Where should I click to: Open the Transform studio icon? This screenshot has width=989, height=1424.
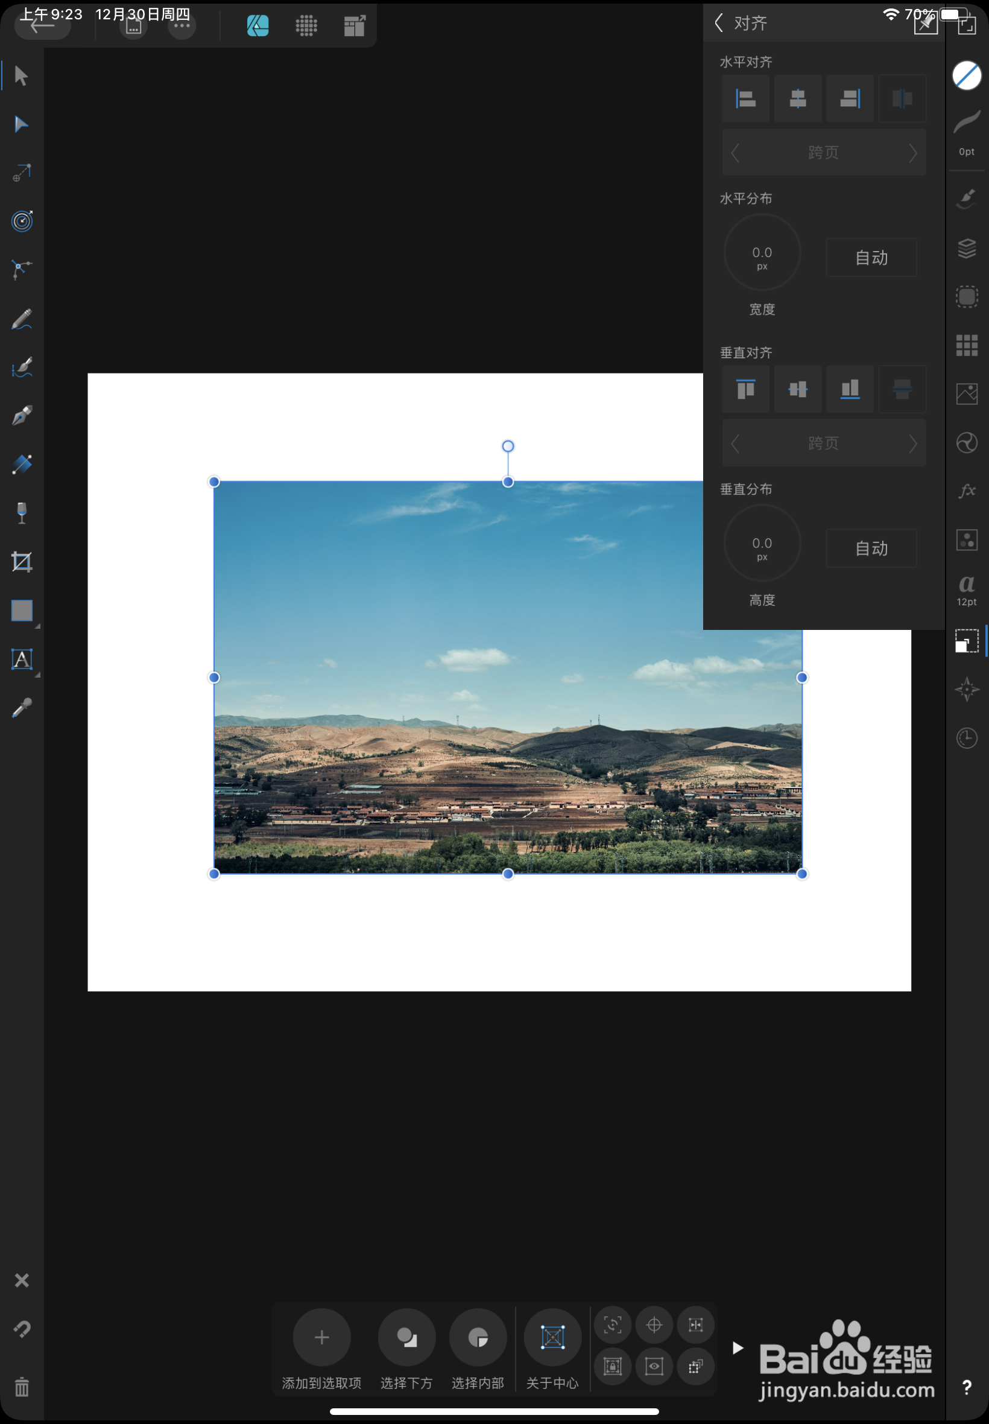point(967,640)
